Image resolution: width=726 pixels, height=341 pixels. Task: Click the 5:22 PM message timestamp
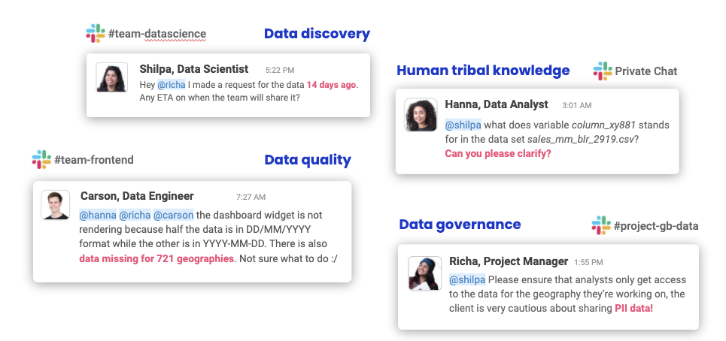point(280,71)
